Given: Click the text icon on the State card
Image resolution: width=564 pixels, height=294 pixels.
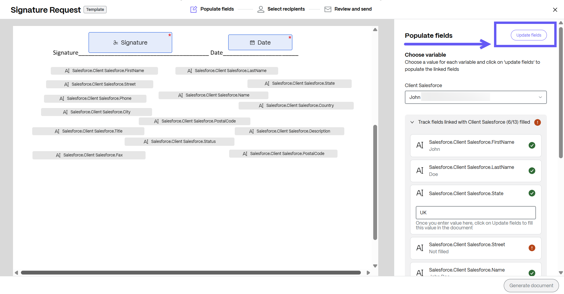Looking at the screenshot, I should coord(420,193).
